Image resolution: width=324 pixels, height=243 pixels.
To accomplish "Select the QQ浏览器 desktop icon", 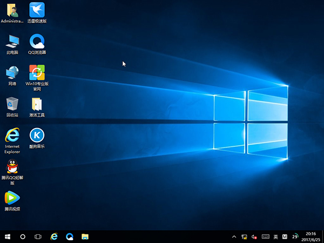I will click(x=37, y=41).
